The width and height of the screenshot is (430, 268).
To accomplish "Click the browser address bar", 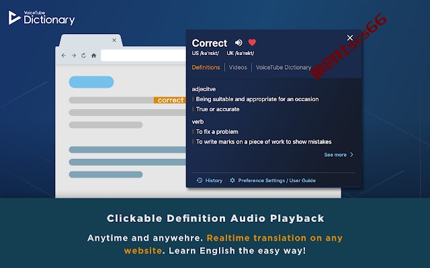I will 143,56.
